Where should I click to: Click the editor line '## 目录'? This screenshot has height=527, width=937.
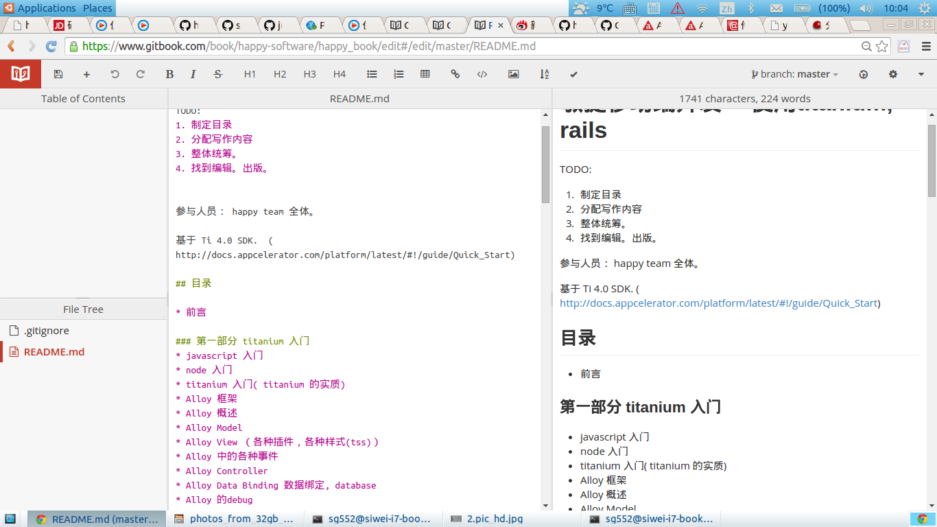click(x=193, y=283)
